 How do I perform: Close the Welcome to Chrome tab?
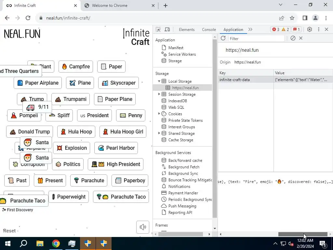(x=153, y=6)
